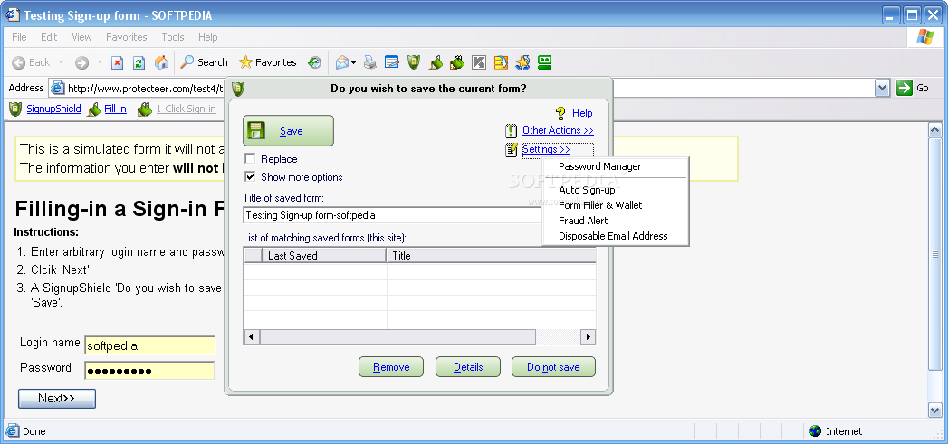Click the Do not save button
Screen dimensions: 948x444
click(553, 366)
